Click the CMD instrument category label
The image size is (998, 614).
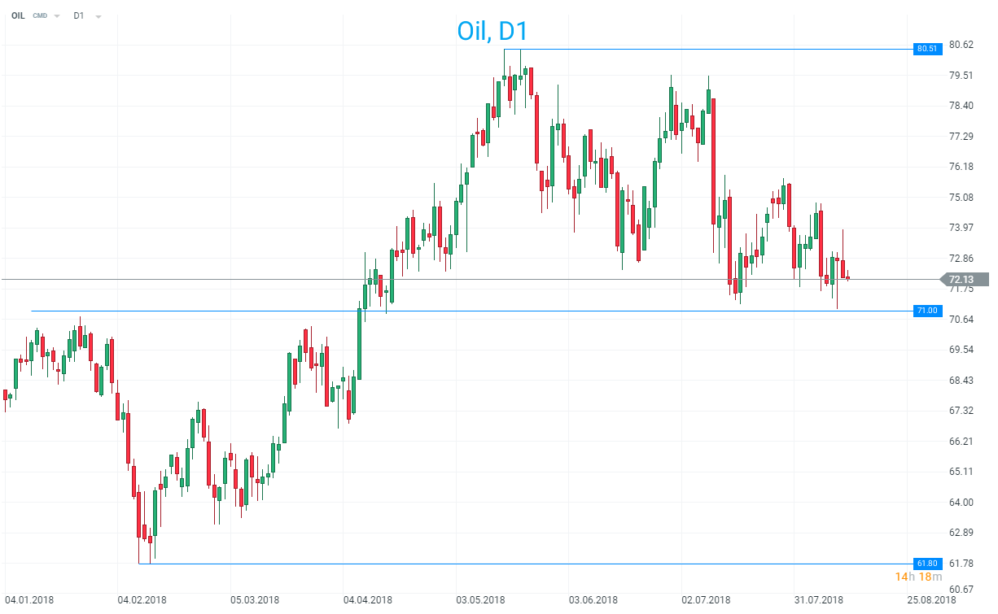[x=39, y=15]
